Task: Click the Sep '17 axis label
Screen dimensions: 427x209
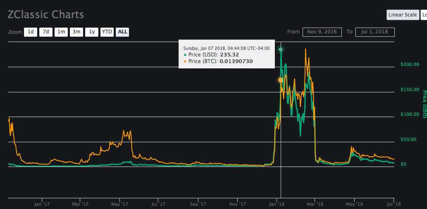Action: 198,204
